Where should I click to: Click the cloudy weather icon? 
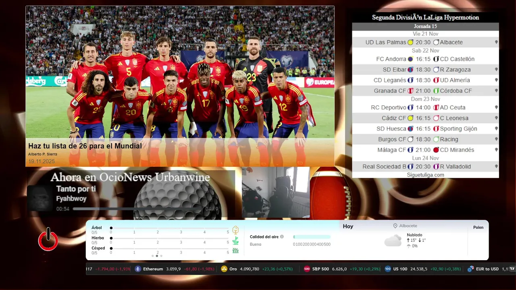tap(393, 240)
